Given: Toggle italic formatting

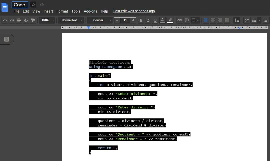Looking at the screenshot, I should [148, 20].
